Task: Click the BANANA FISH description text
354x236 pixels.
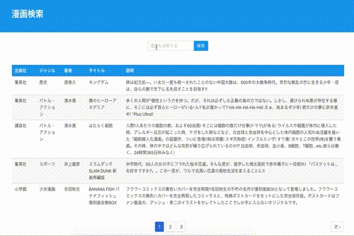Action: click(x=232, y=196)
